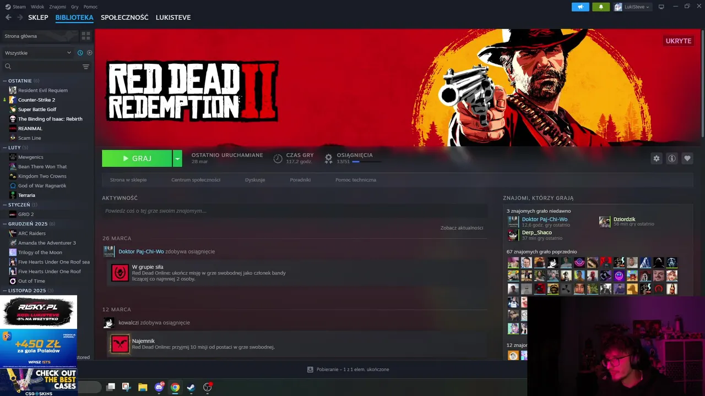Show game info icon
This screenshot has height=396, width=705.
[671, 158]
